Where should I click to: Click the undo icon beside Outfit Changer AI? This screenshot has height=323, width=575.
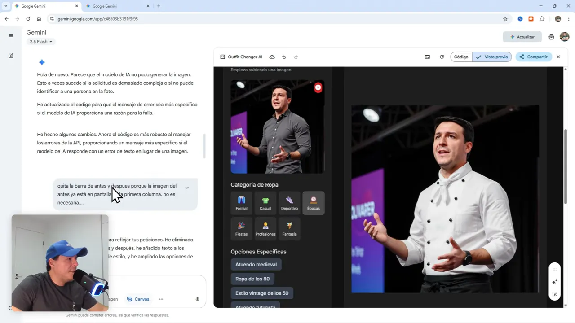click(x=284, y=57)
